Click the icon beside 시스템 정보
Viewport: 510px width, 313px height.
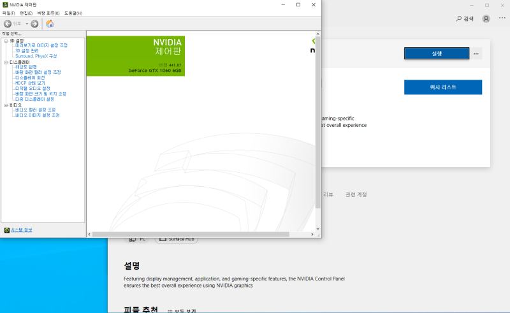click(x=7, y=230)
